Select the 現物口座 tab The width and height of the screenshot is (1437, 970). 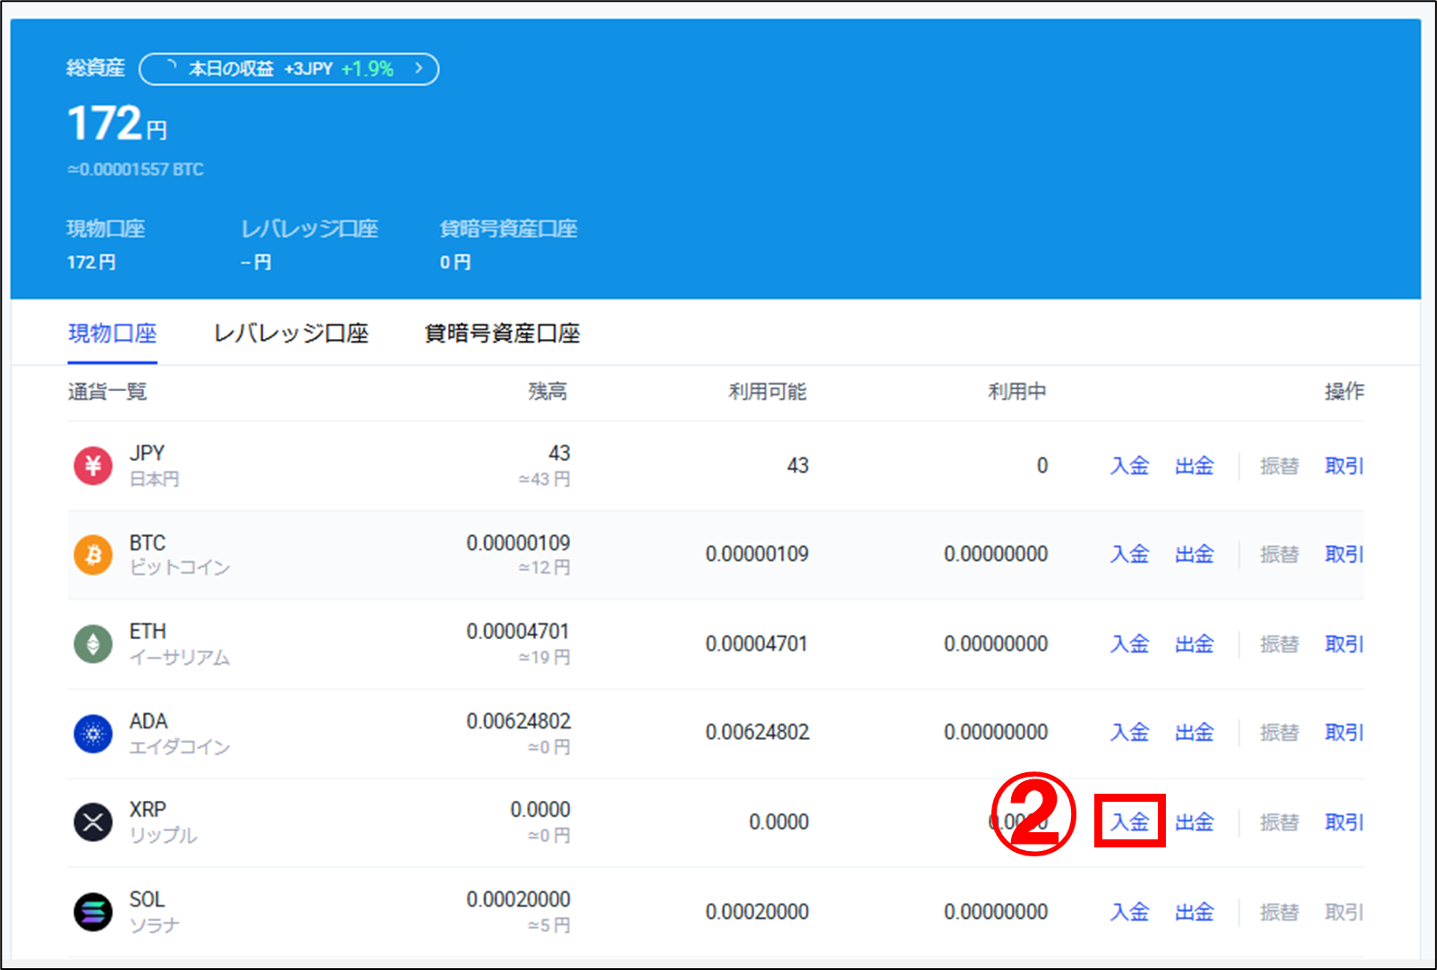(113, 334)
